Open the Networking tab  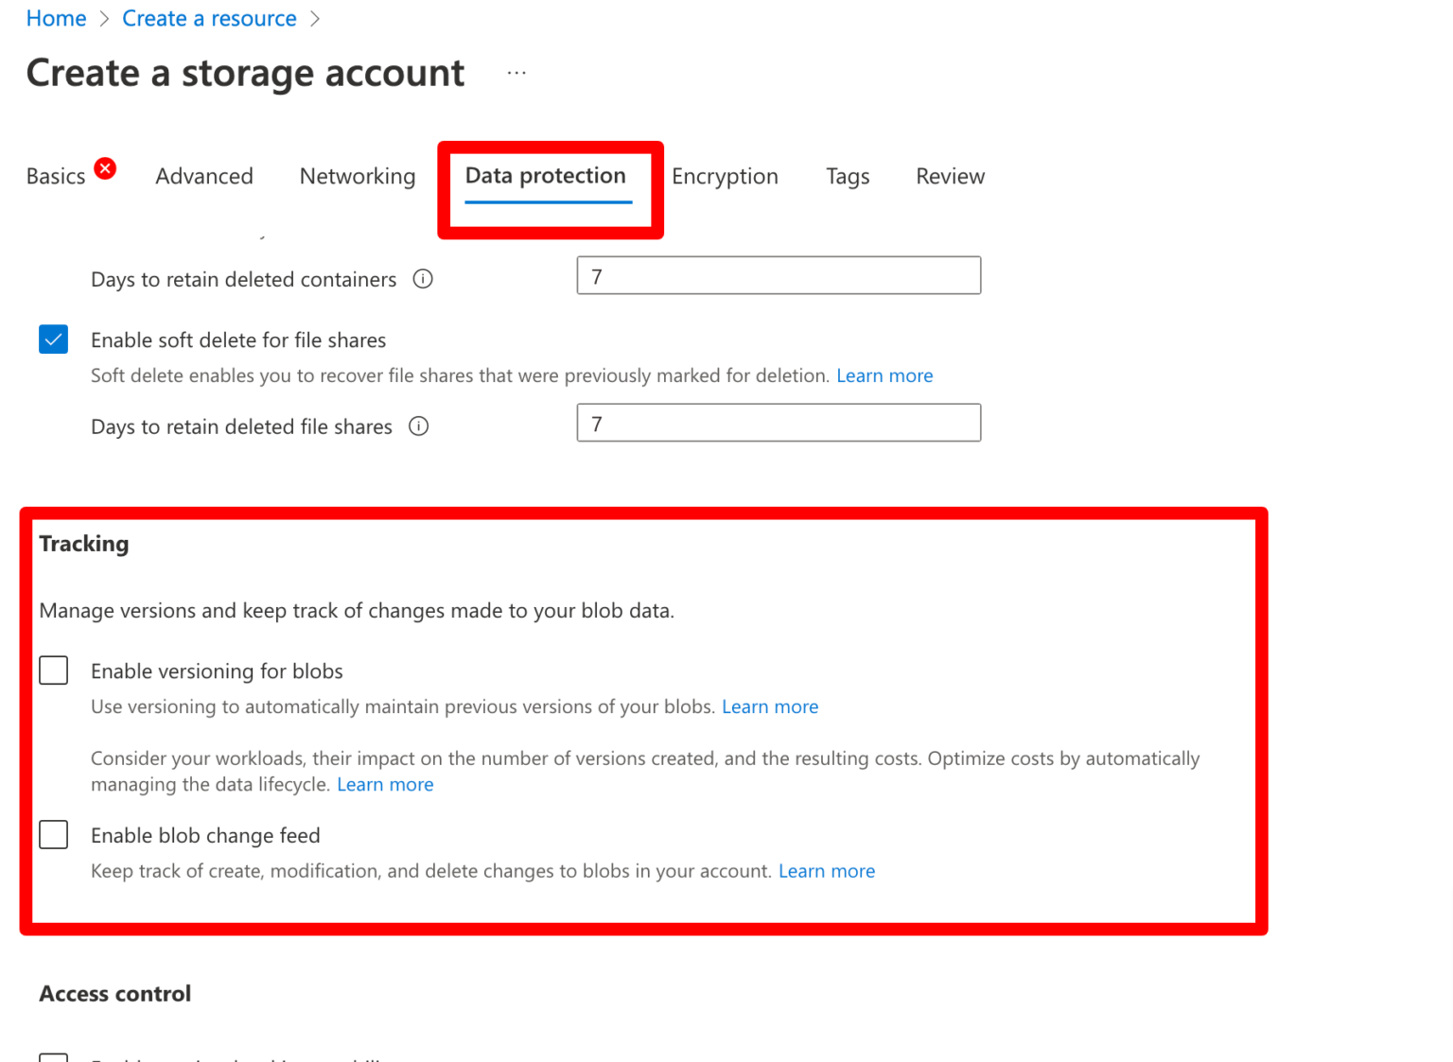[357, 176]
